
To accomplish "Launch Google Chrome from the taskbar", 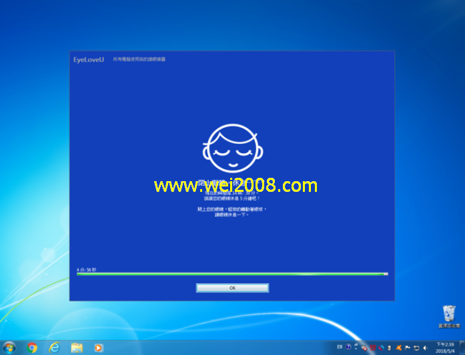I will (x=32, y=348).
